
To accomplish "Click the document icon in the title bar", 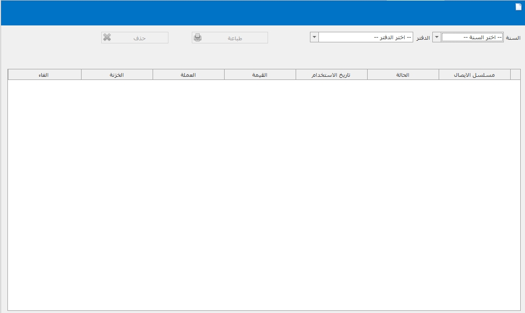I will point(518,7).
